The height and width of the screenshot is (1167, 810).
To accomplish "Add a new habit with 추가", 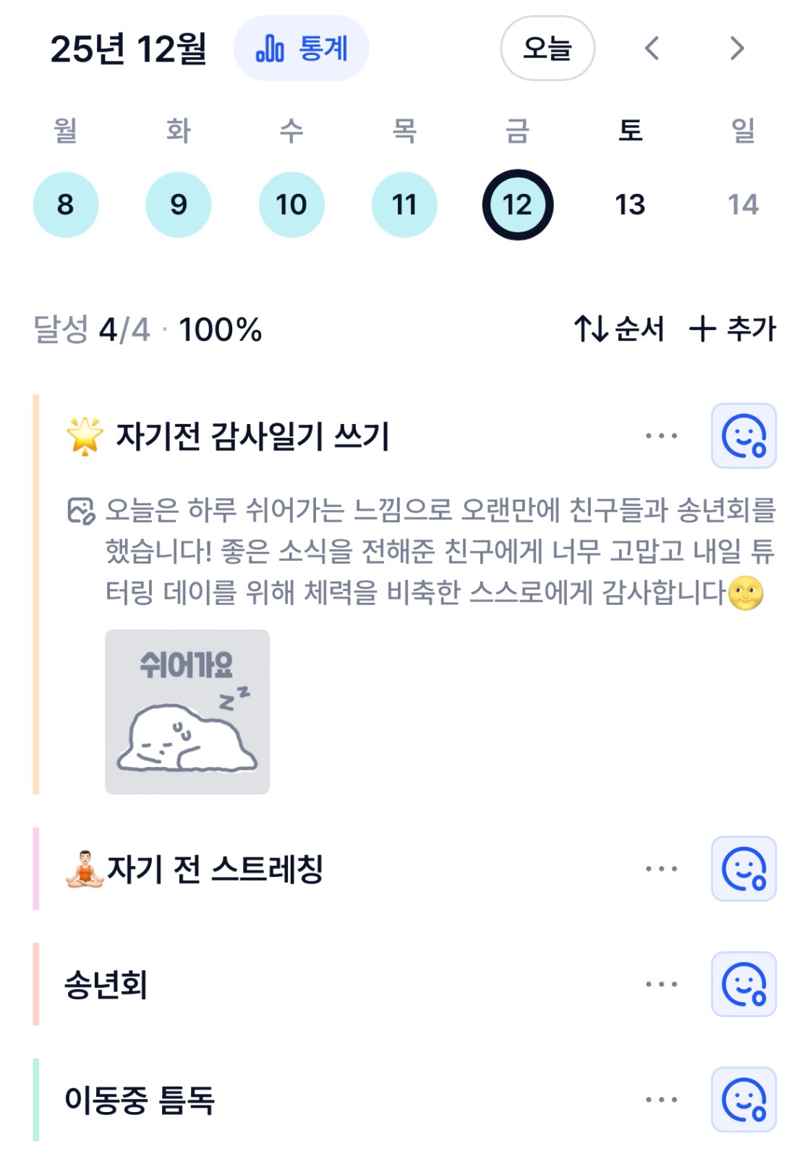I will pos(732,329).
